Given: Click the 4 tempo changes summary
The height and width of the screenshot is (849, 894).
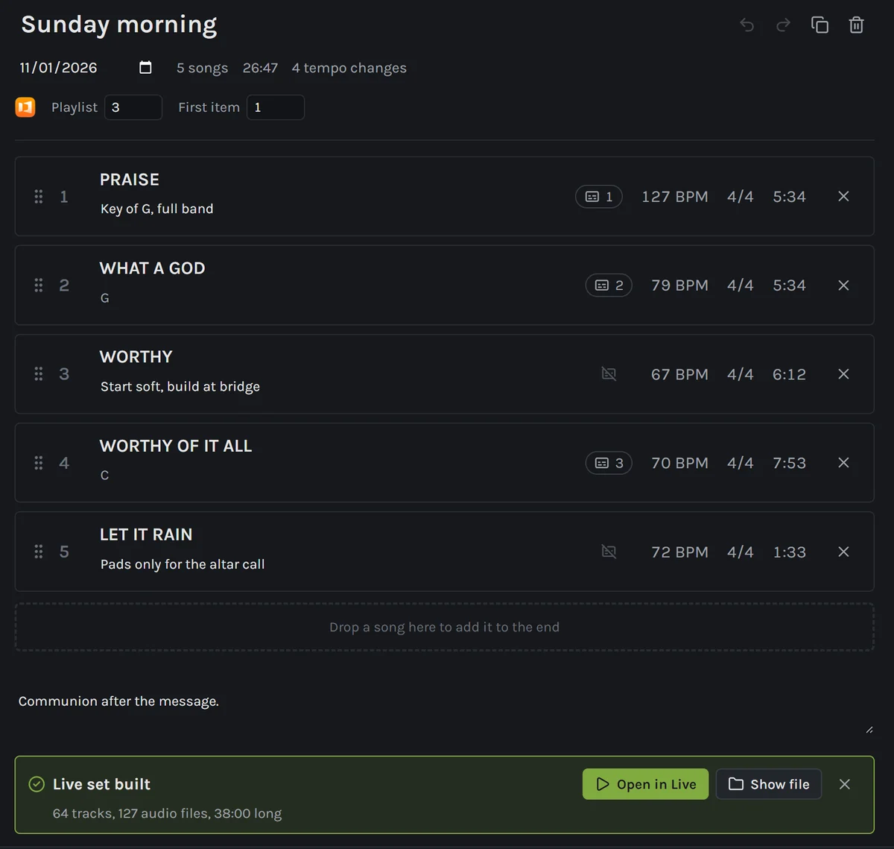Looking at the screenshot, I should (x=349, y=68).
